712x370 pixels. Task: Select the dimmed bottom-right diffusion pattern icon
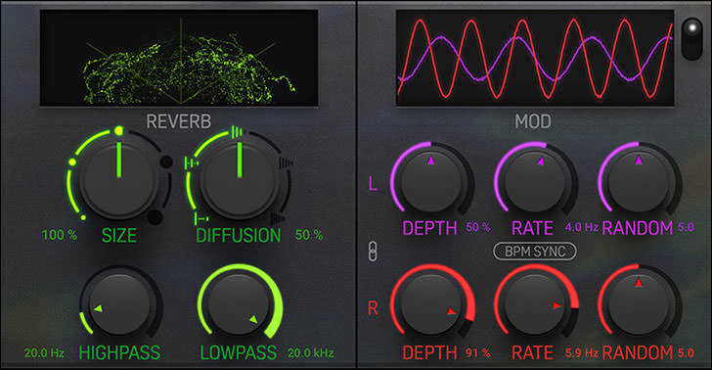tap(278, 217)
